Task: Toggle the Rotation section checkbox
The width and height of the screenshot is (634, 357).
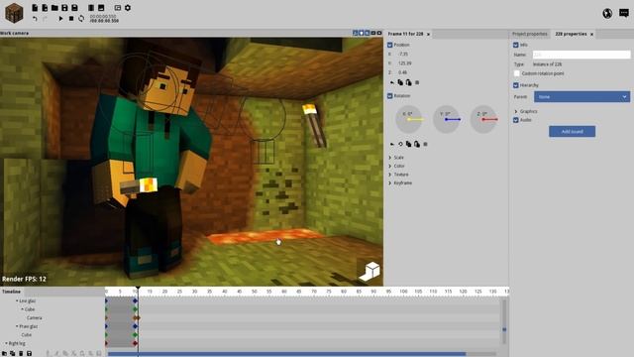Action: [x=390, y=96]
